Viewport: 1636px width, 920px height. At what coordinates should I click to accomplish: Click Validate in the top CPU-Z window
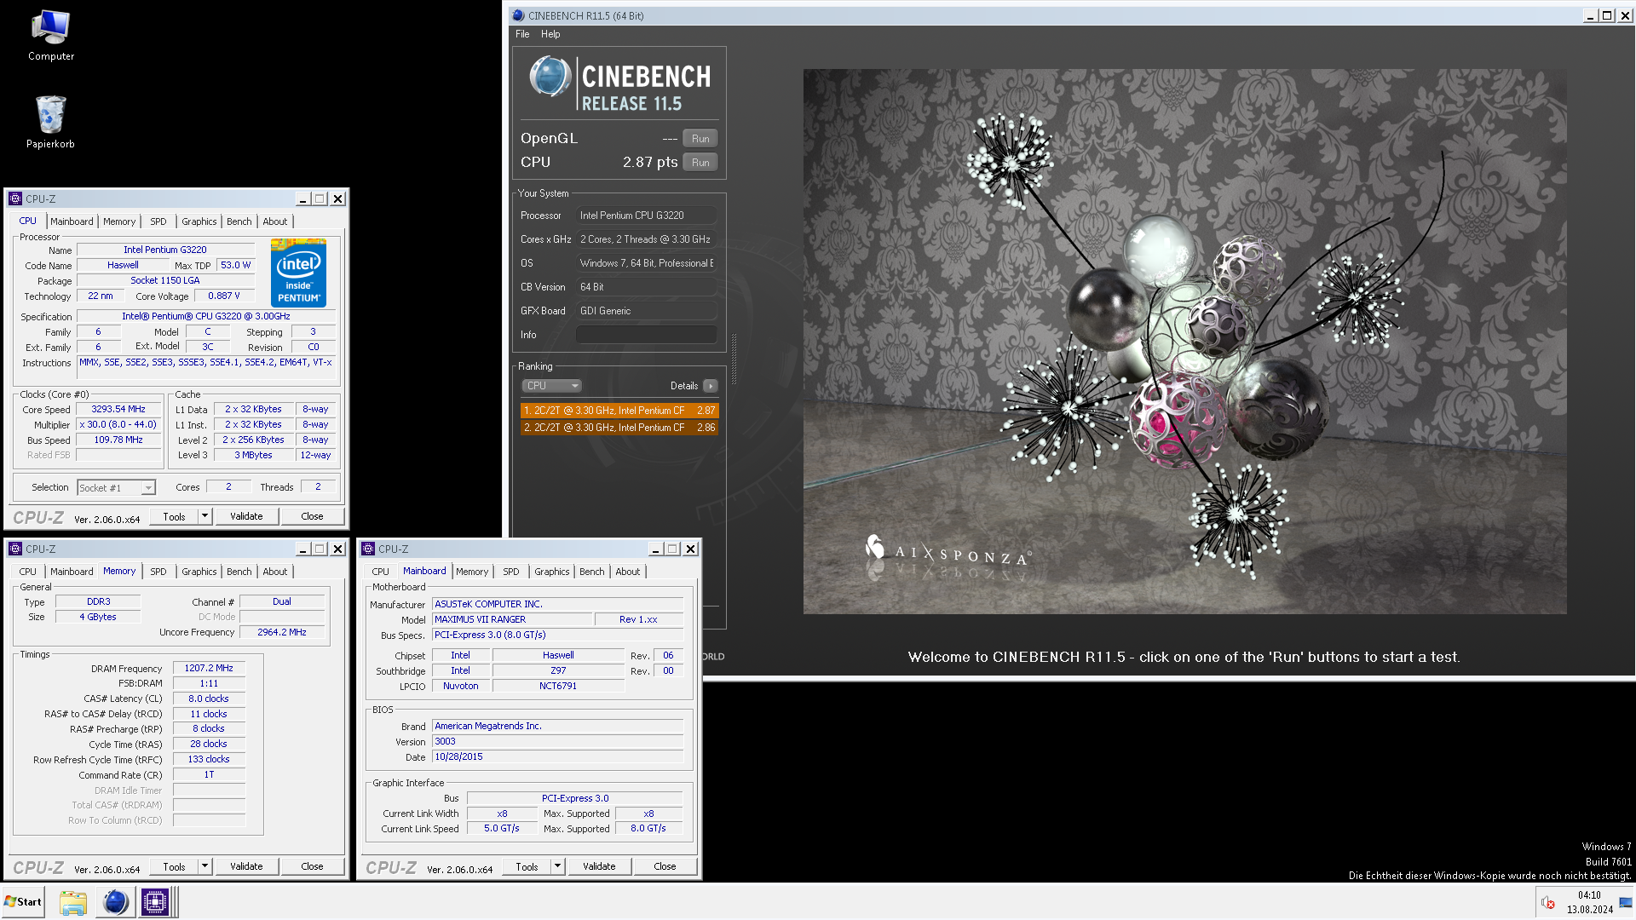point(246,516)
